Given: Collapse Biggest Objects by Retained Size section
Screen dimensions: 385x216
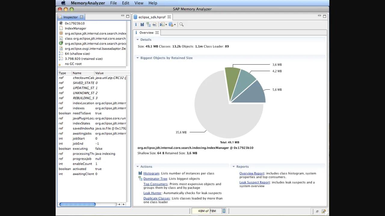Looking at the screenshot, I should 137,58.
